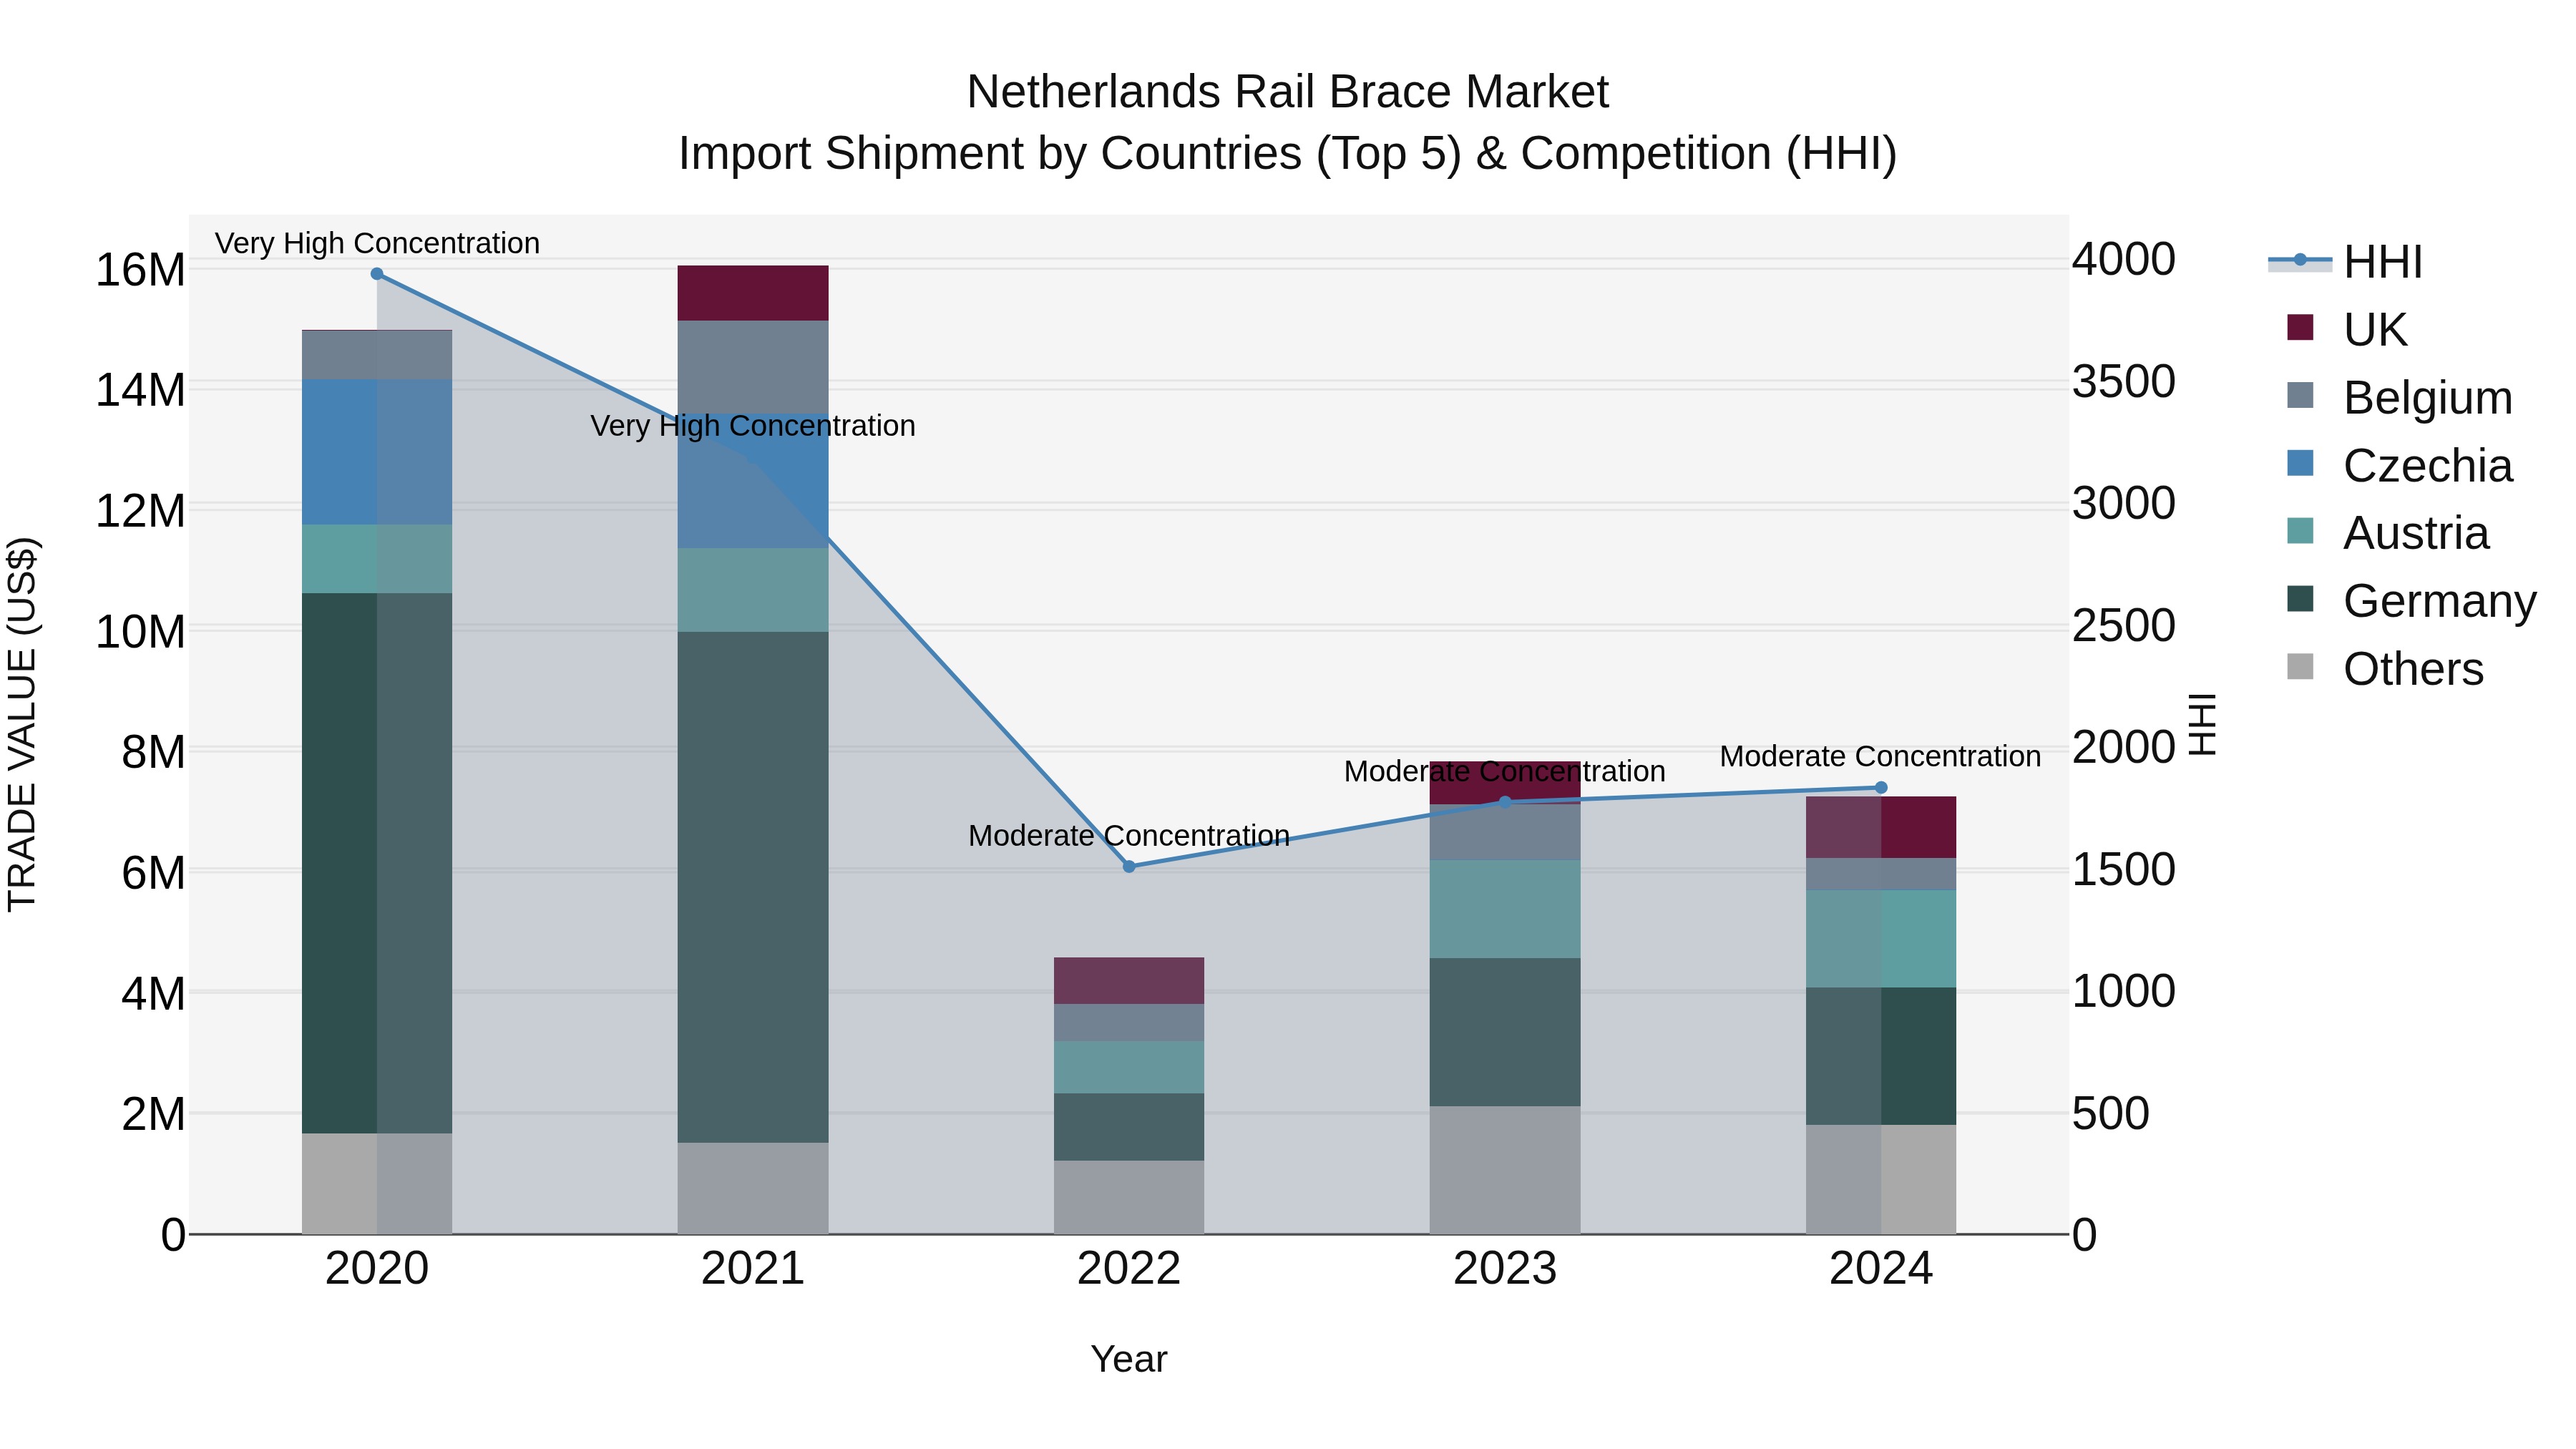Click the 2022 Germany bar segment
Screen dimensions: 2576x1449
coord(1129,1127)
